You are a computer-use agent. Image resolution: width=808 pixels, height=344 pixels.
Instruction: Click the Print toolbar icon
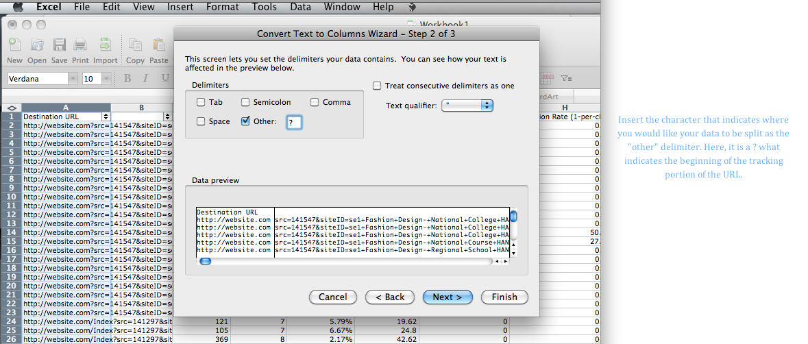[x=80, y=45]
